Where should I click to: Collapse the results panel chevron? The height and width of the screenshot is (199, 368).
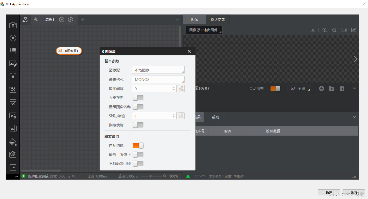(x=355, y=117)
